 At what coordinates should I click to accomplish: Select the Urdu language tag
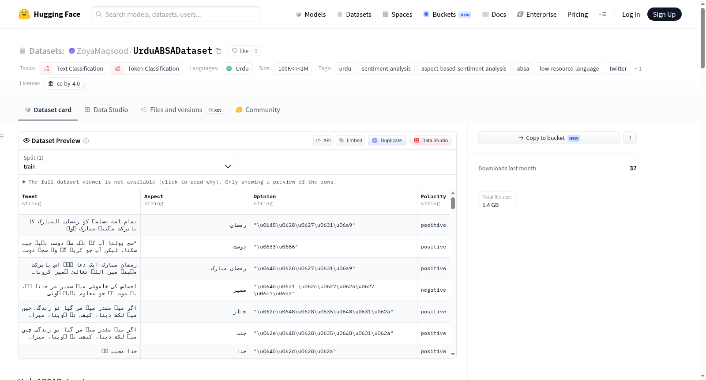tap(237, 68)
